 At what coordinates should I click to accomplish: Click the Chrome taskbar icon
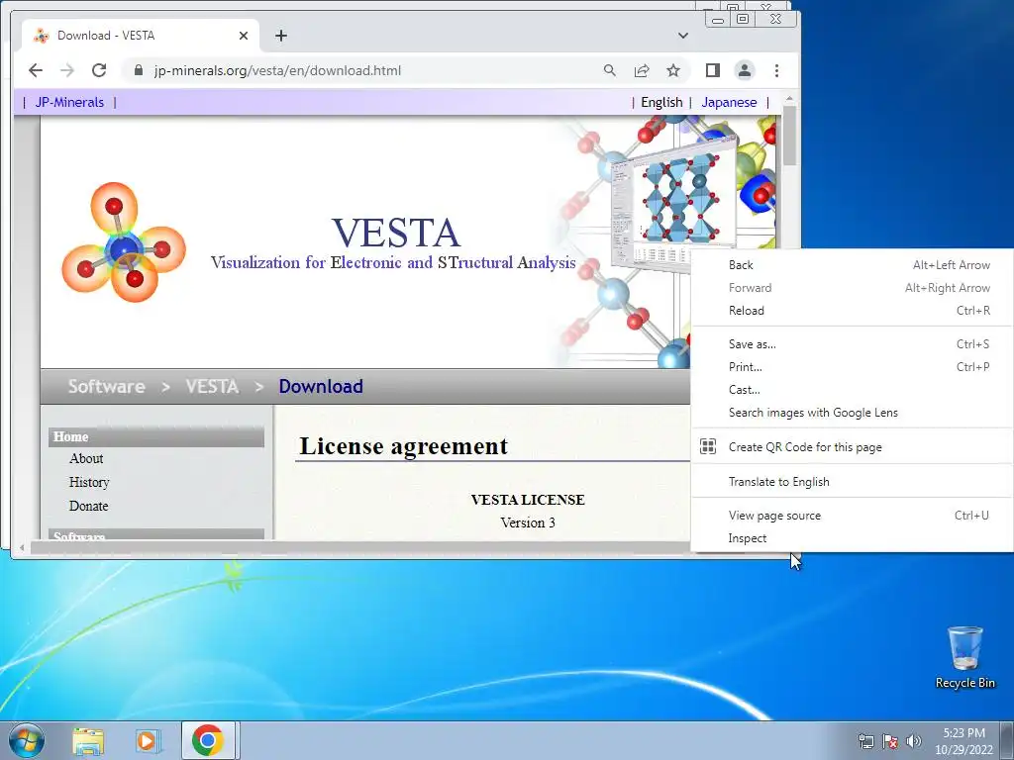pos(208,740)
